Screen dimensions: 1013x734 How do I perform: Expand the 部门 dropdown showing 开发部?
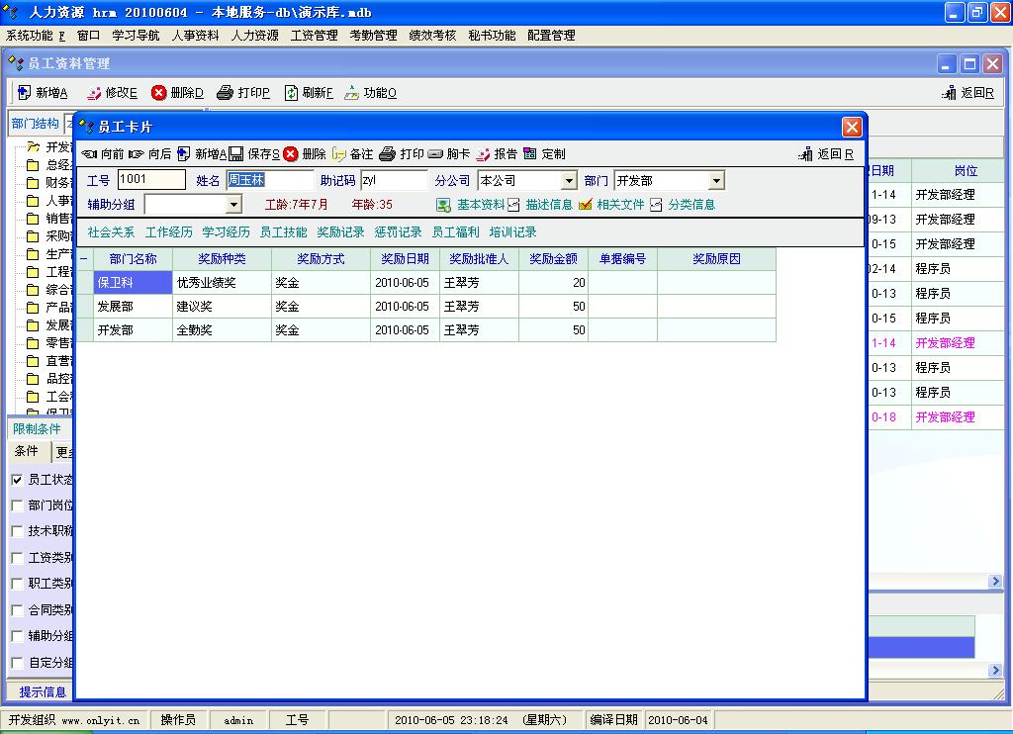716,181
